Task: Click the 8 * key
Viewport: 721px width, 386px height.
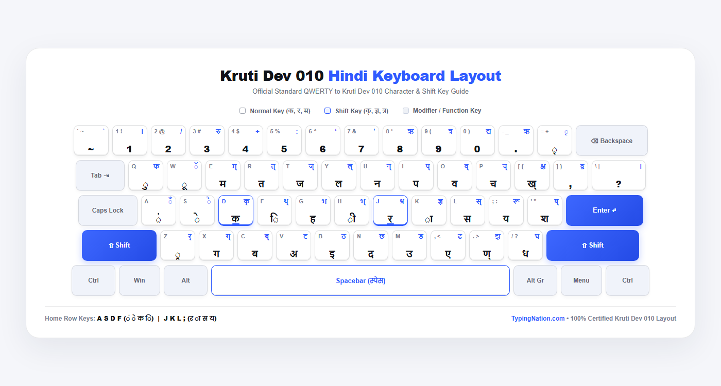Action: pyautogui.click(x=400, y=141)
